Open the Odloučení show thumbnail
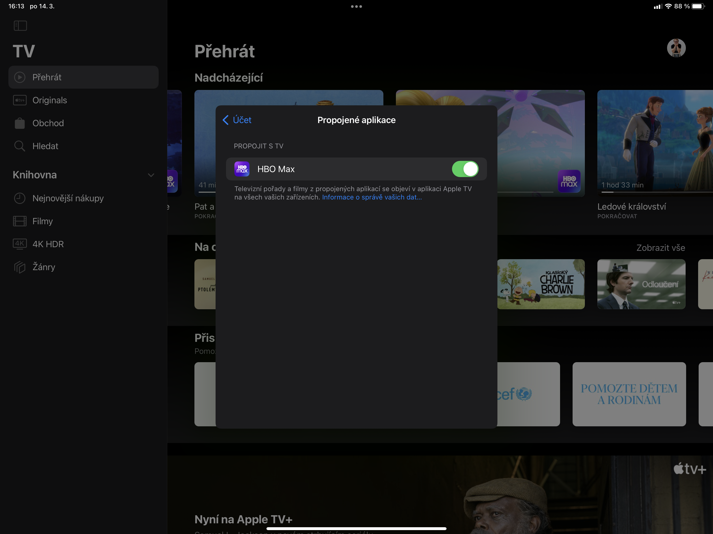The image size is (713, 534). [641, 284]
